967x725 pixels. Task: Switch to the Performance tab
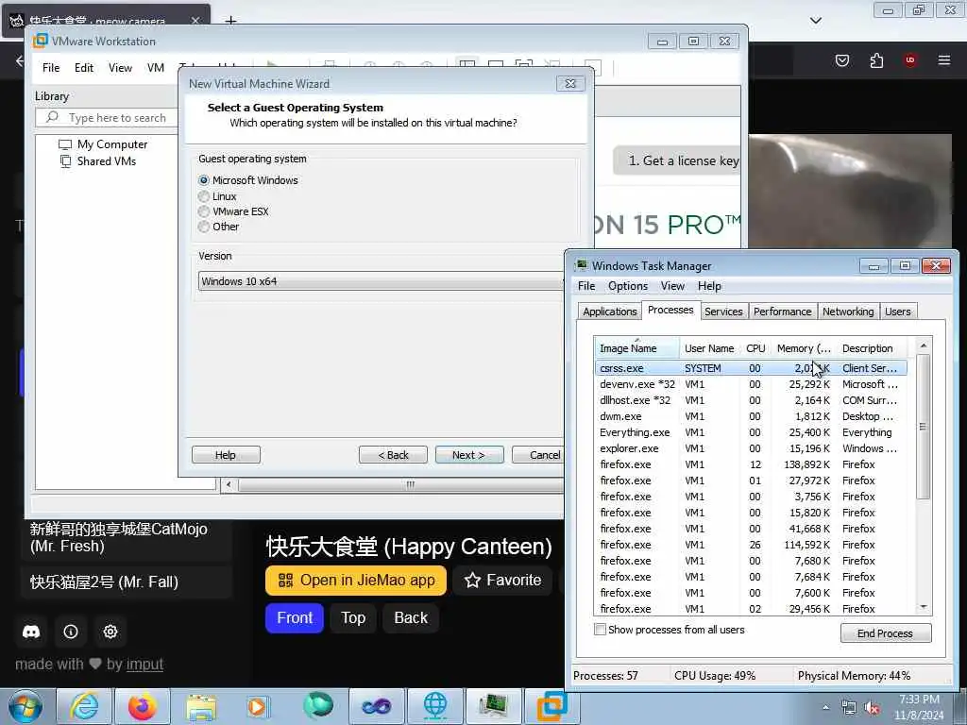click(782, 312)
